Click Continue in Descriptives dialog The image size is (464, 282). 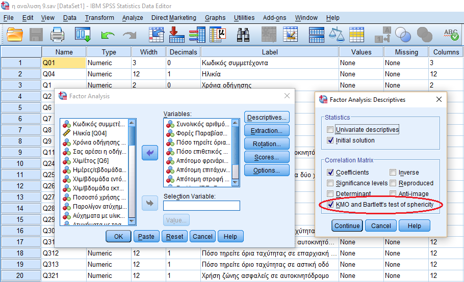coord(347,226)
